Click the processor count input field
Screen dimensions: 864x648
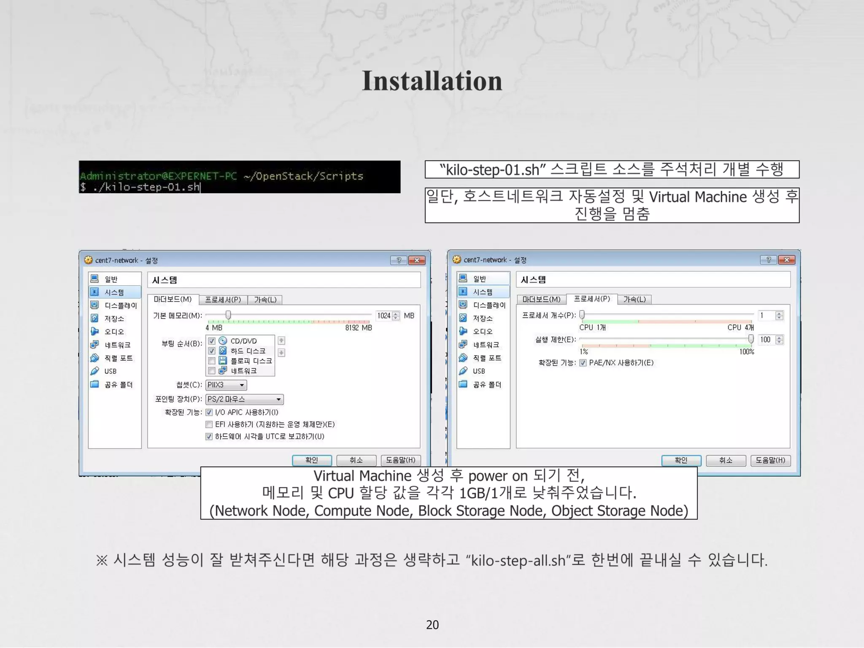click(x=767, y=315)
